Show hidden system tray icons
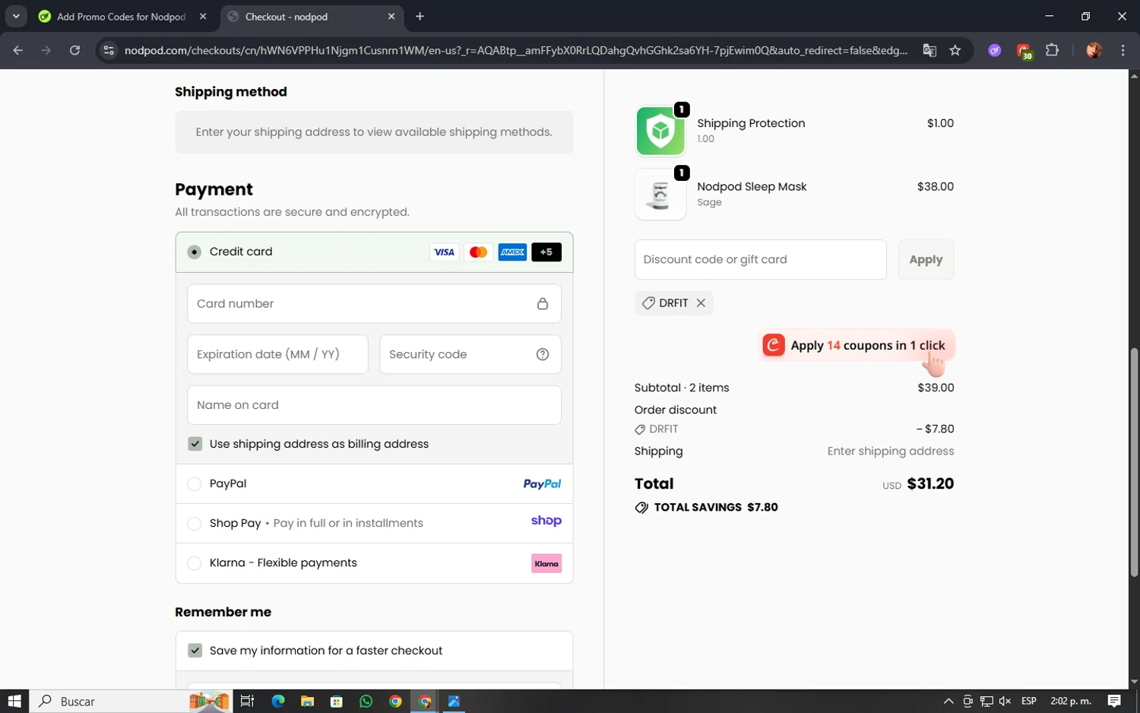1140x713 pixels. click(948, 701)
